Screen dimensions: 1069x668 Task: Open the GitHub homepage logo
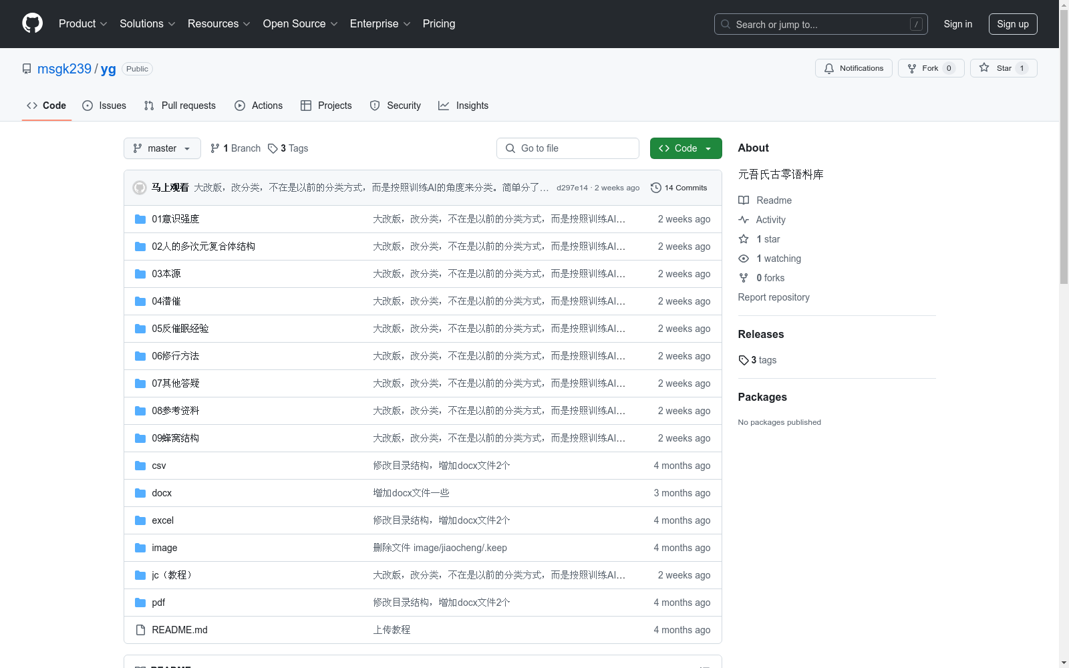tap(32, 23)
